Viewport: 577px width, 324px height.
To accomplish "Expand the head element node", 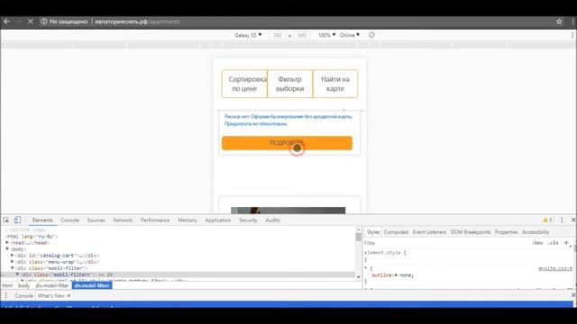I will (x=7, y=243).
